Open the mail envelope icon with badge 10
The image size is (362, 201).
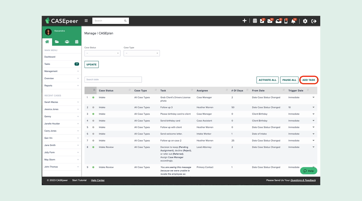(x=270, y=21)
